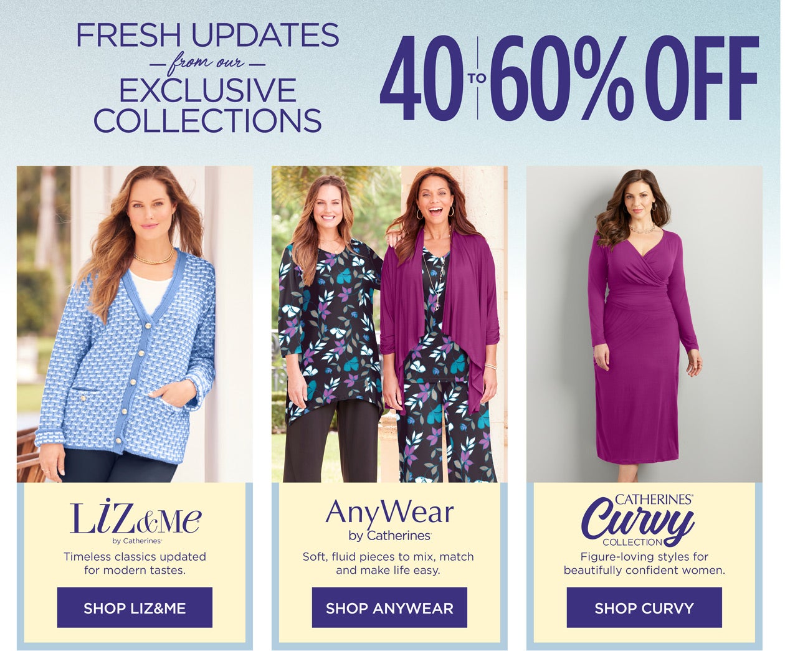Click the SHOP ANYWEAR button
Viewport: 785px width, 651px height.
point(389,607)
